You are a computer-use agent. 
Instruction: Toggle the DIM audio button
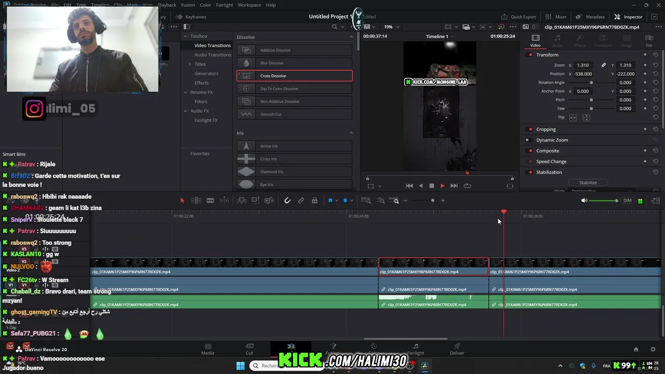pyautogui.click(x=628, y=201)
